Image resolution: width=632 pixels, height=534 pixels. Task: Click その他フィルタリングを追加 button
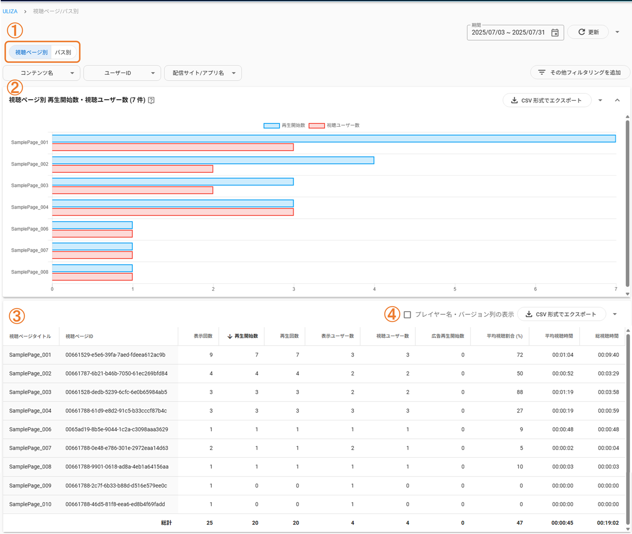pos(580,73)
